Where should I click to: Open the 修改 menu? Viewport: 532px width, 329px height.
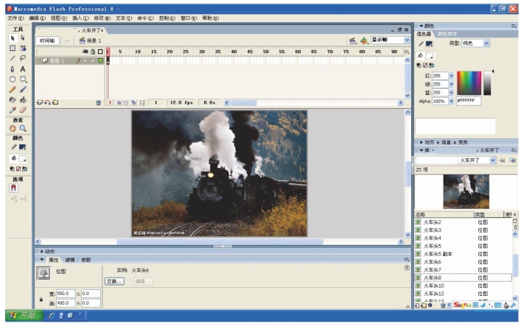(x=102, y=18)
